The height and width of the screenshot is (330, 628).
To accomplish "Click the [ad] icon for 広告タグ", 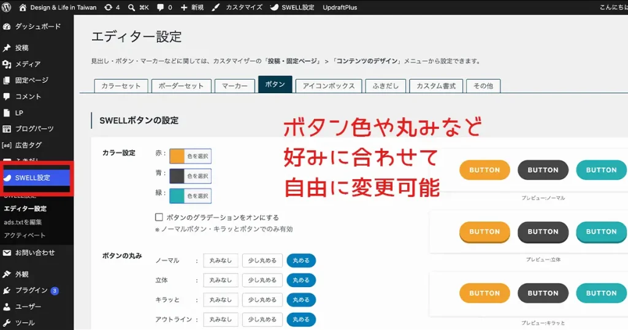I will coord(6,145).
